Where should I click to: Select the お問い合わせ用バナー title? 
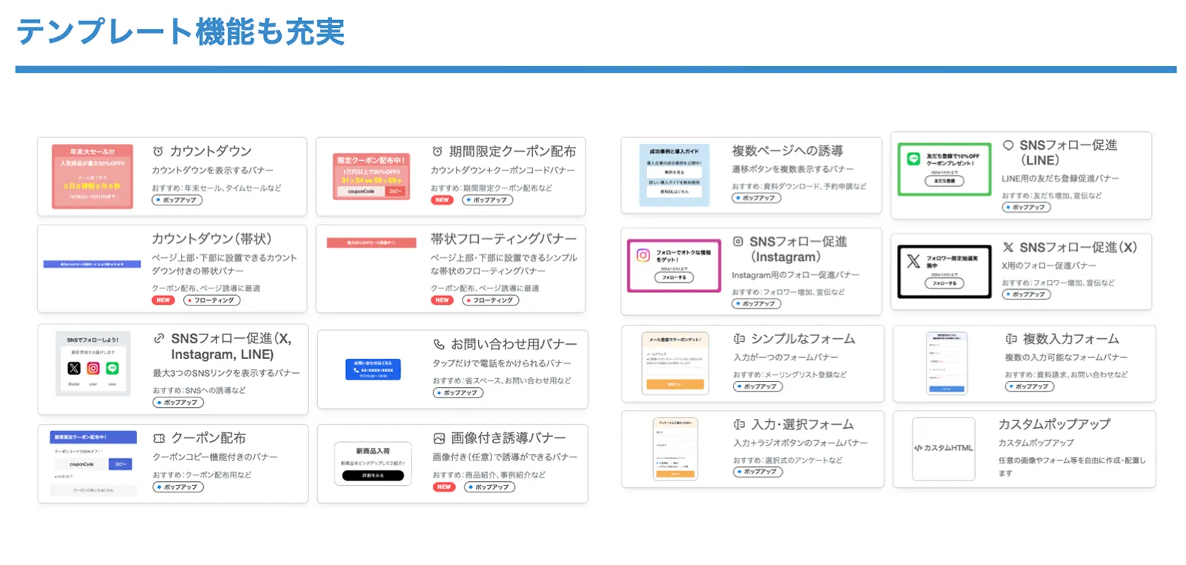(514, 344)
